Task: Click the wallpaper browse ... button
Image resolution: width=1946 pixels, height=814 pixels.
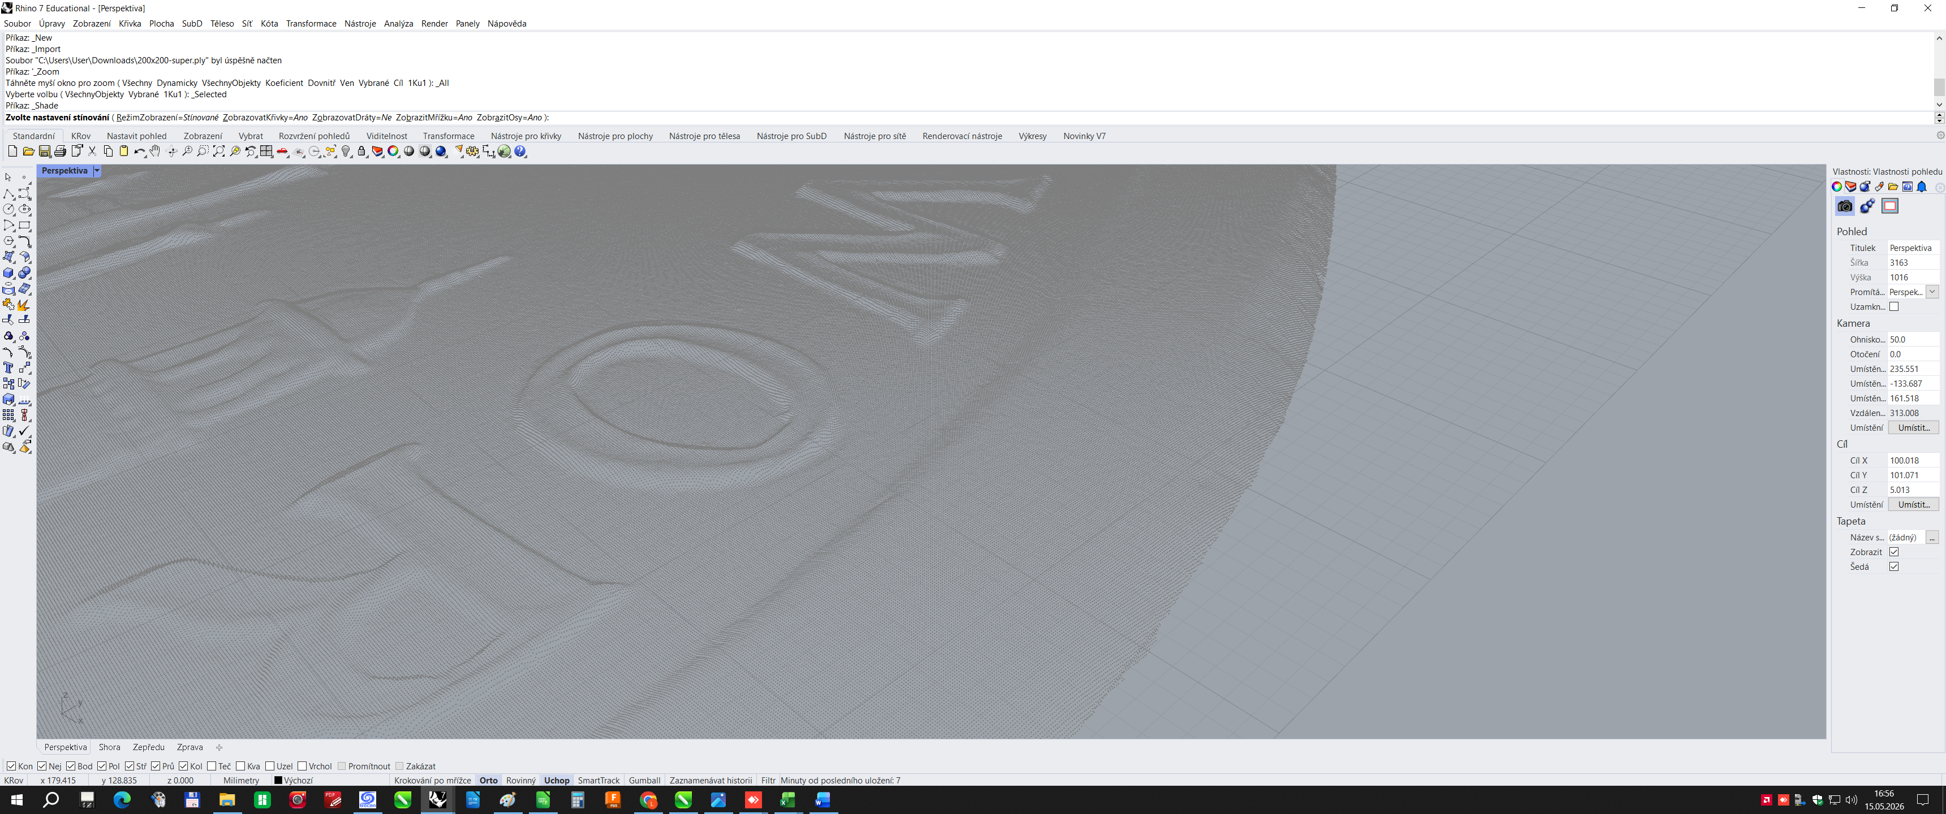Action: click(x=1932, y=538)
